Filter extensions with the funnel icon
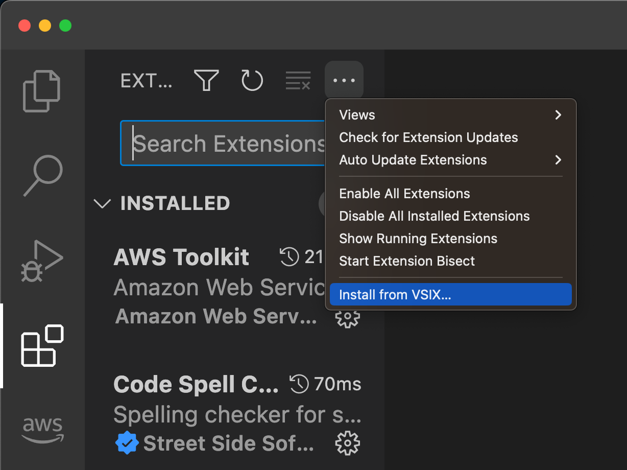The width and height of the screenshot is (627, 470). click(206, 80)
